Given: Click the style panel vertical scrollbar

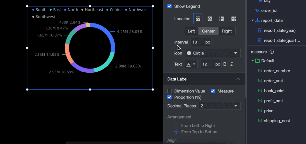Looking at the screenshot, I should 246,49.
